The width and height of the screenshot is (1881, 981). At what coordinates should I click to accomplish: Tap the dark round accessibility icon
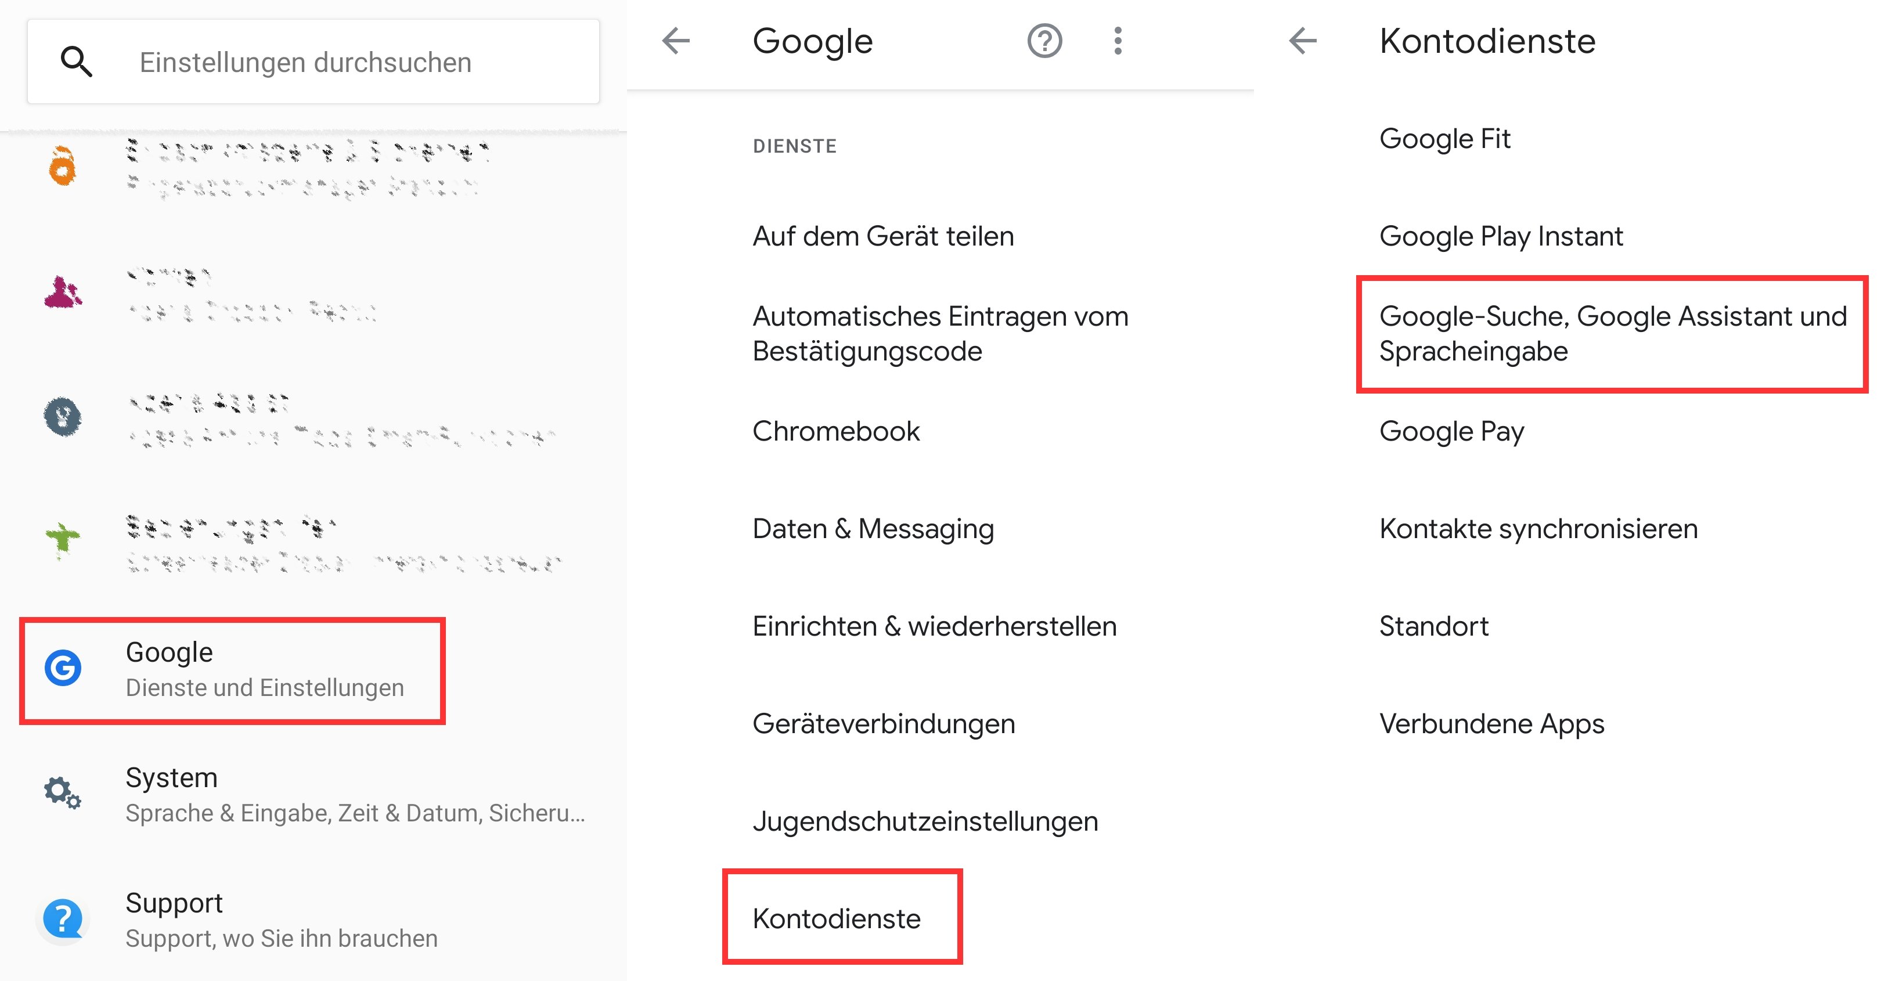point(63,417)
